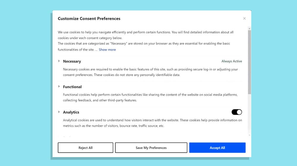
Task: Expand the Analytics category chevron
Action: pyautogui.click(x=59, y=112)
